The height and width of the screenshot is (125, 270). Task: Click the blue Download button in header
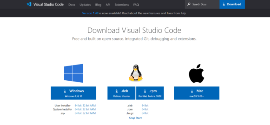pos(232,4)
